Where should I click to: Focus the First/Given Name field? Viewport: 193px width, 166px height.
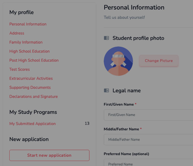coord(148,115)
